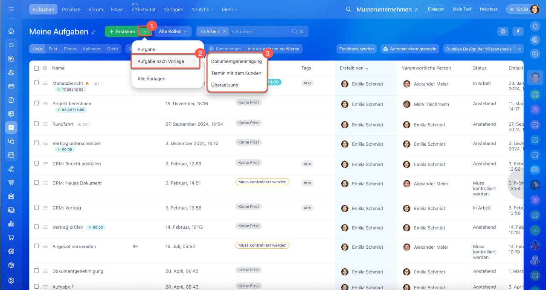Click the search field with Suchen placeholder
The height and width of the screenshot is (290, 546).
tap(260, 32)
